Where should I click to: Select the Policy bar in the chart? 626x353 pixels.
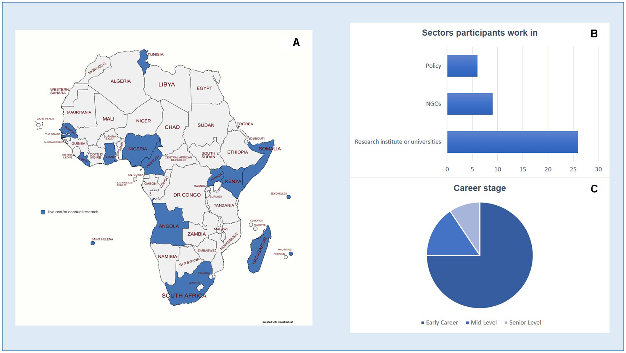coord(462,66)
